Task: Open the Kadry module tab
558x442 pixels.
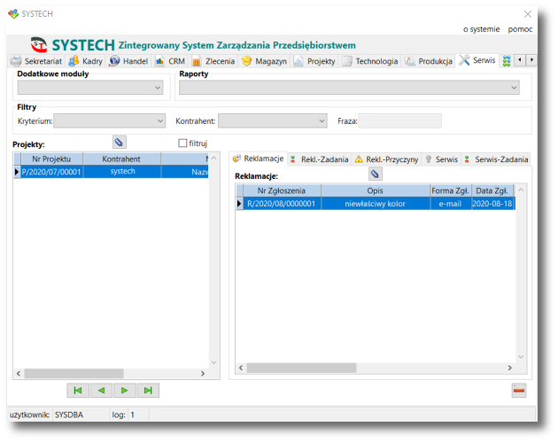Action: click(85, 61)
